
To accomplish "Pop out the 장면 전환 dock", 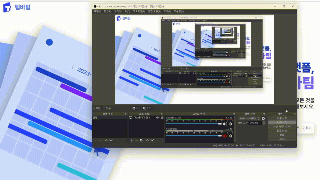I will point(264,114).
